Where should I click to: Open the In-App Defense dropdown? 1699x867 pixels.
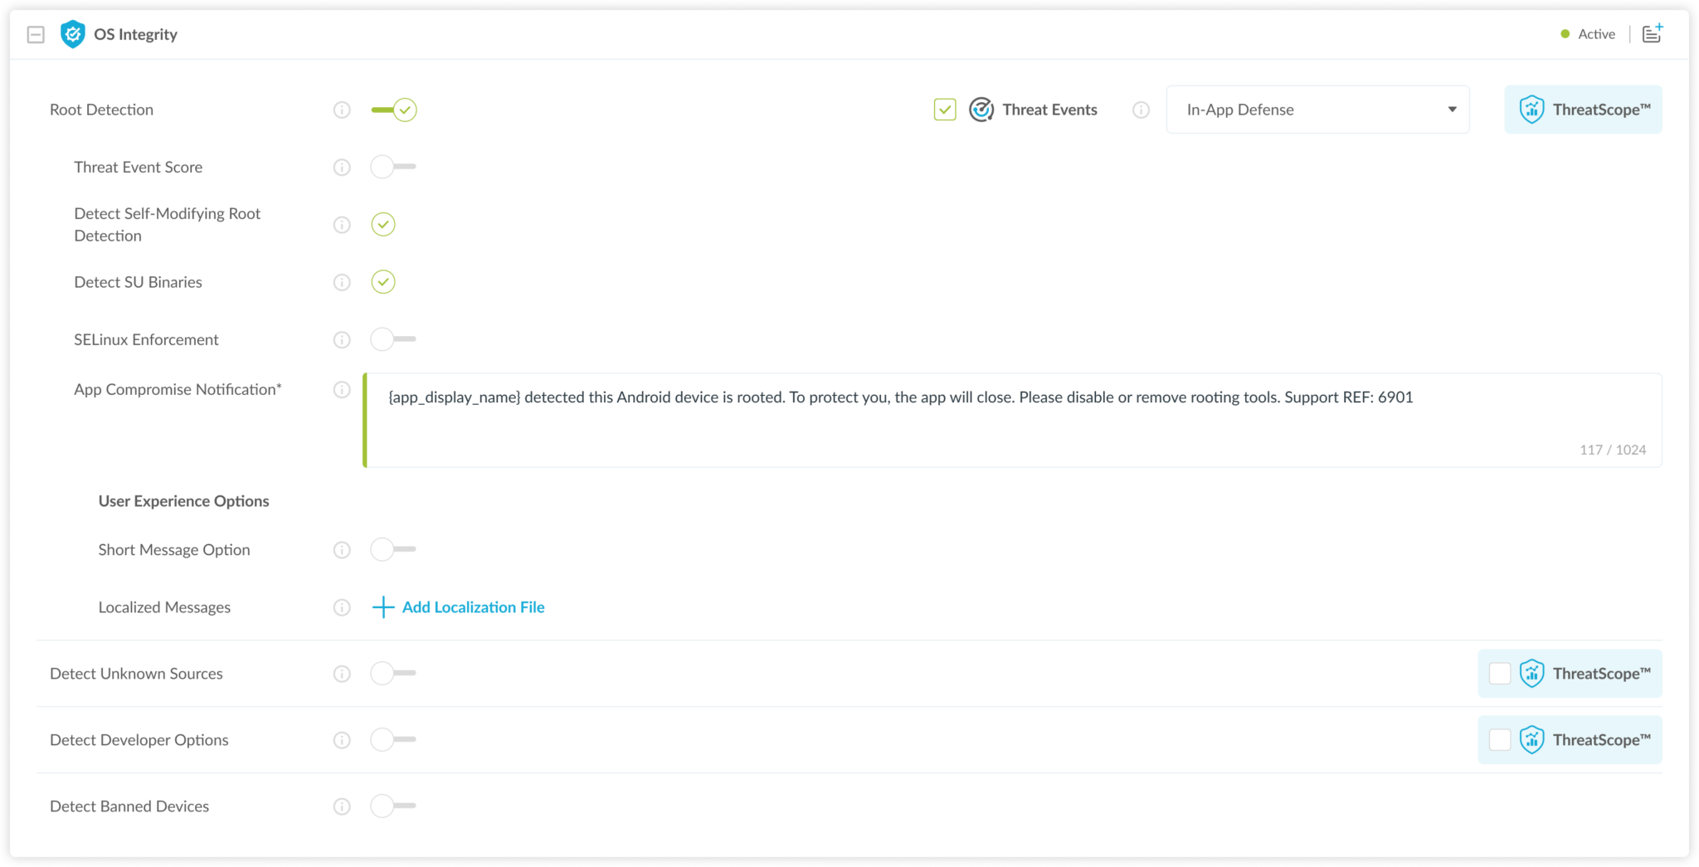click(1317, 109)
